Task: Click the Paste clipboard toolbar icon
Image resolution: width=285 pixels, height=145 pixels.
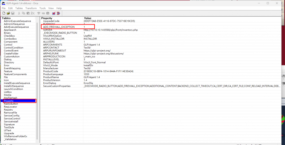Action: [x=28, y=13]
